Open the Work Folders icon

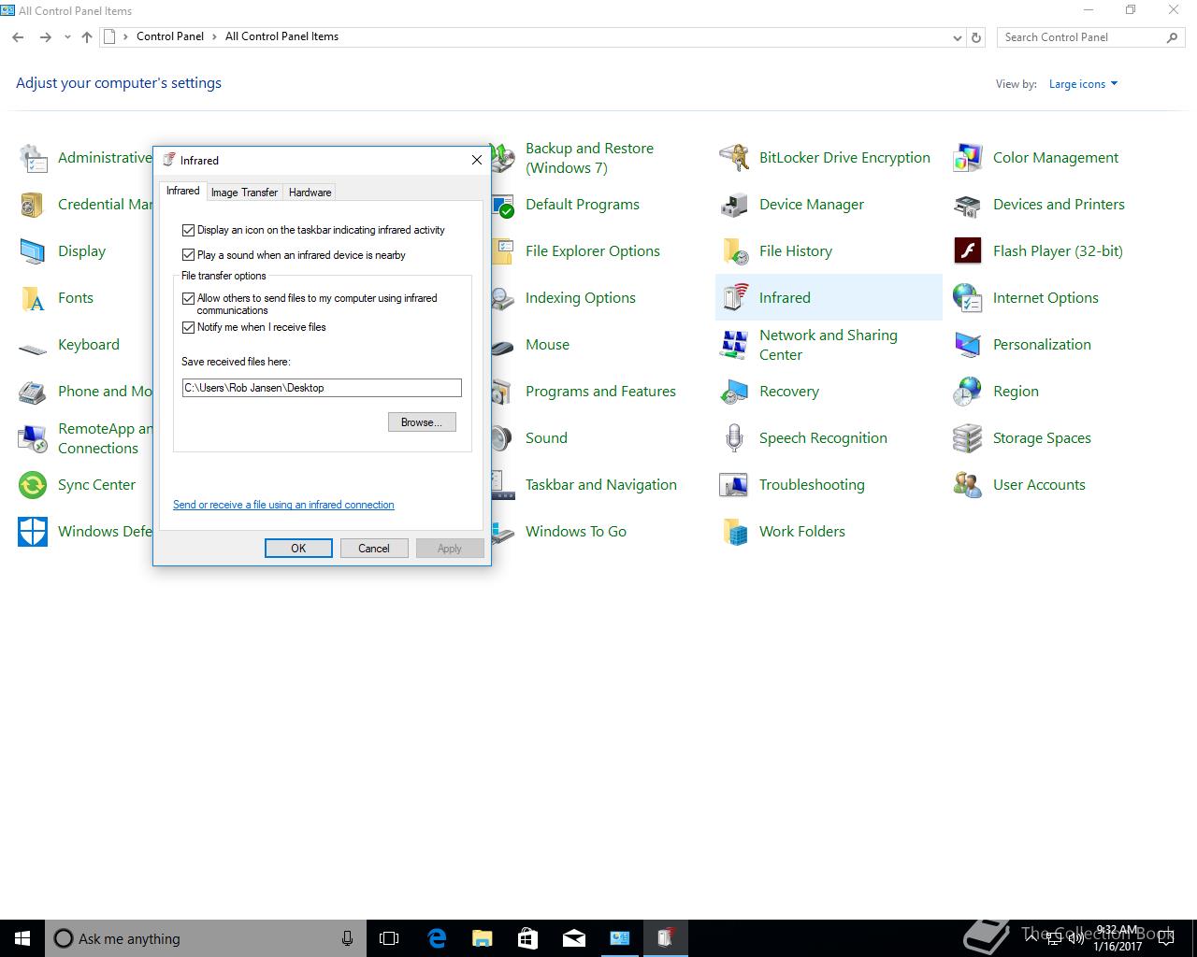click(735, 532)
